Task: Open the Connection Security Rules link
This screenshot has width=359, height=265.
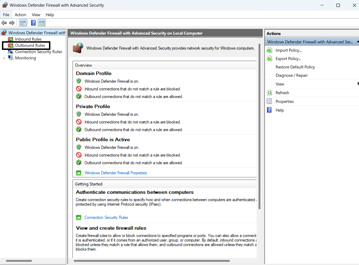Action: pyautogui.click(x=106, y=217)
